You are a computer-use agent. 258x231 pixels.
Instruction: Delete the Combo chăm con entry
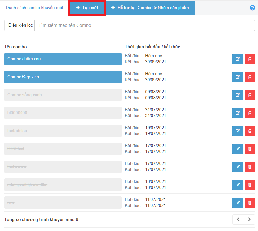(x=250, y=59)
